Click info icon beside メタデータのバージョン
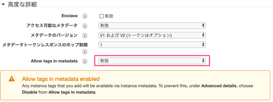Image resolution: width=273 pixels, height=102 pixels. click(85, 36)
